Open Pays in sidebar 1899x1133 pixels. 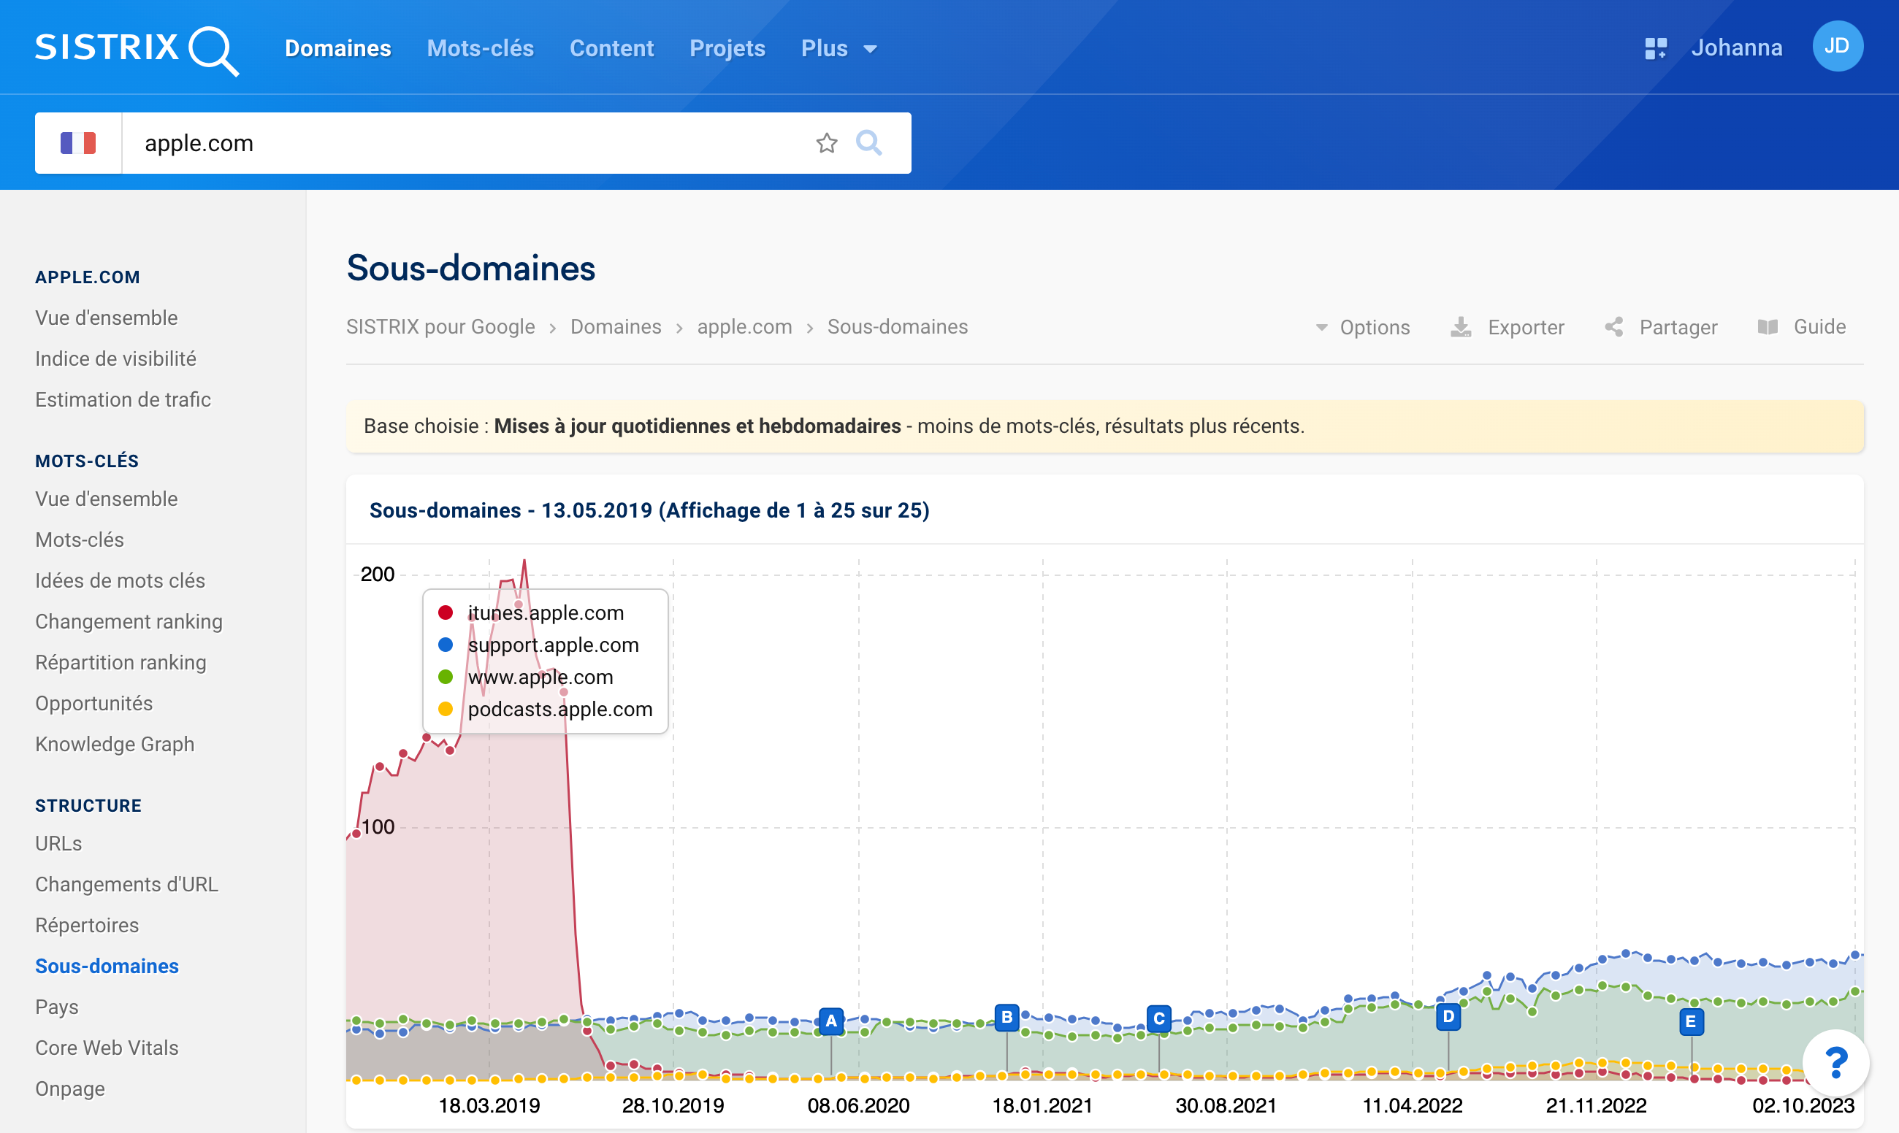(57, 1007)
